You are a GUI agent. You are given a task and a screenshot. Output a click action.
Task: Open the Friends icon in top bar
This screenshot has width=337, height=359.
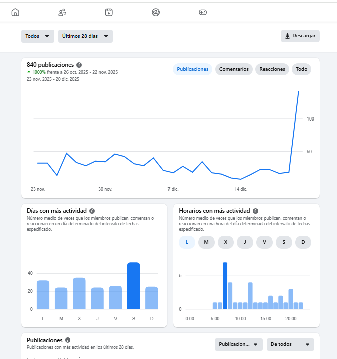(x=62, y=12)
